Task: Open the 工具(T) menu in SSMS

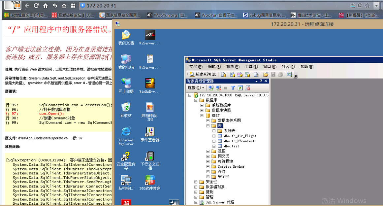Action: (x=251, y=66)
